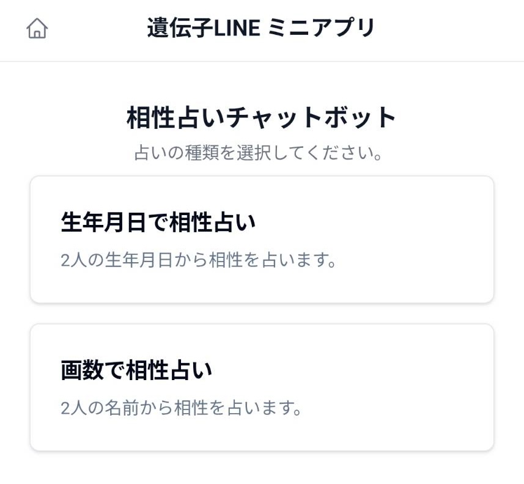Start compatibility reading from two birthdays
The width and height of the screenshot is (524, 484).
262,240
